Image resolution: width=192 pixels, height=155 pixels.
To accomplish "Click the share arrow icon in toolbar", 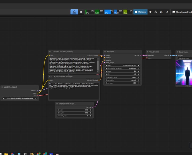I will (167, 12).
